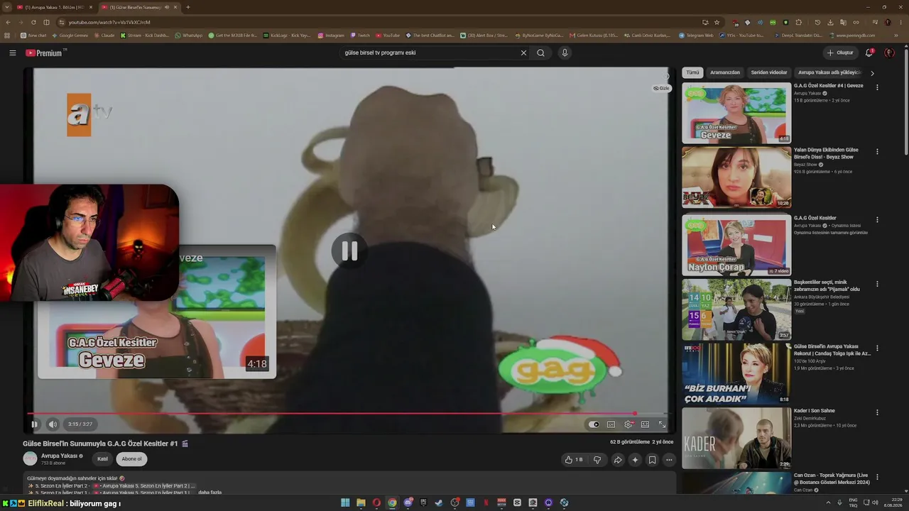Mute the video volume

tap(53, 424)
